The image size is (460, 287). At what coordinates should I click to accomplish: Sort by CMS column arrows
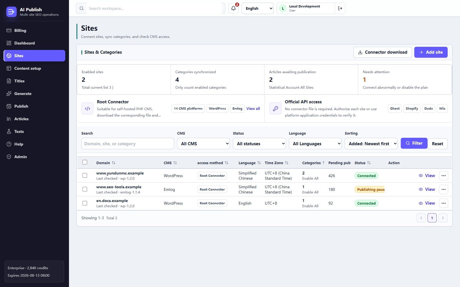pos(175,163)
